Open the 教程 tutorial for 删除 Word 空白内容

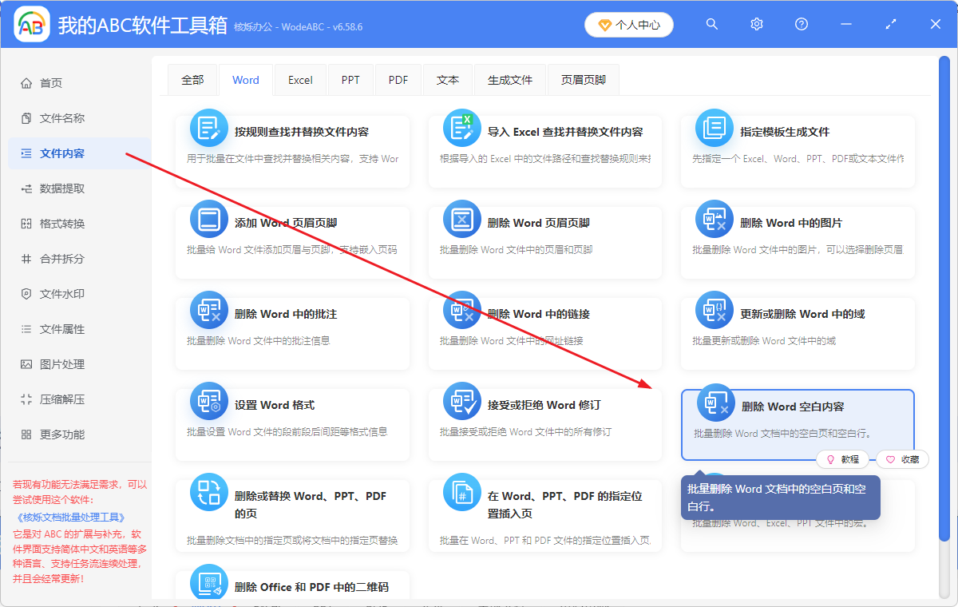tap(844, 459)
